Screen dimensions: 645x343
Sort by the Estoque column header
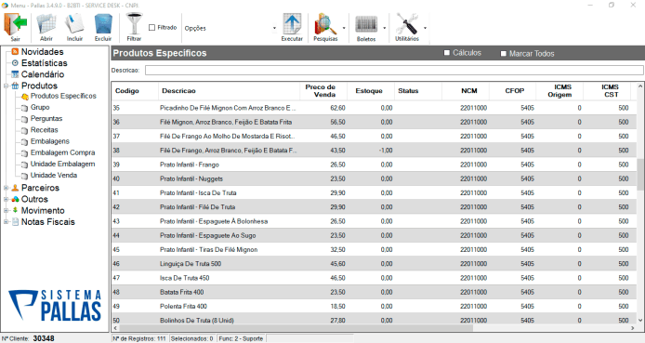371,91
